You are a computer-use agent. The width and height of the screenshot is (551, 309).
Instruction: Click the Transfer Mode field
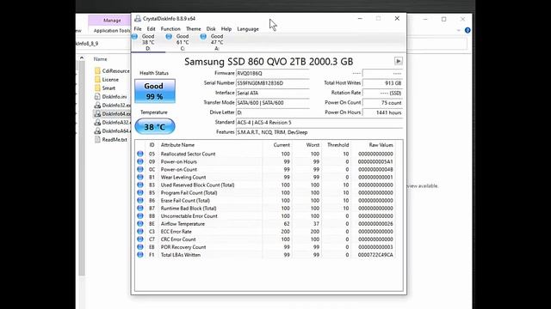pyautogui.click(x=273, y=103)
